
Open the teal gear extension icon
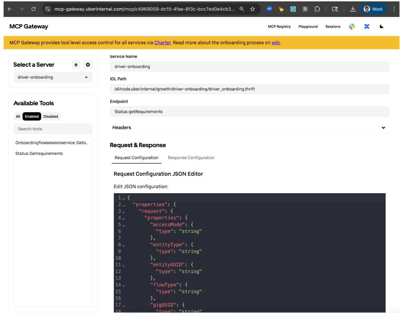tap(293, 9)
